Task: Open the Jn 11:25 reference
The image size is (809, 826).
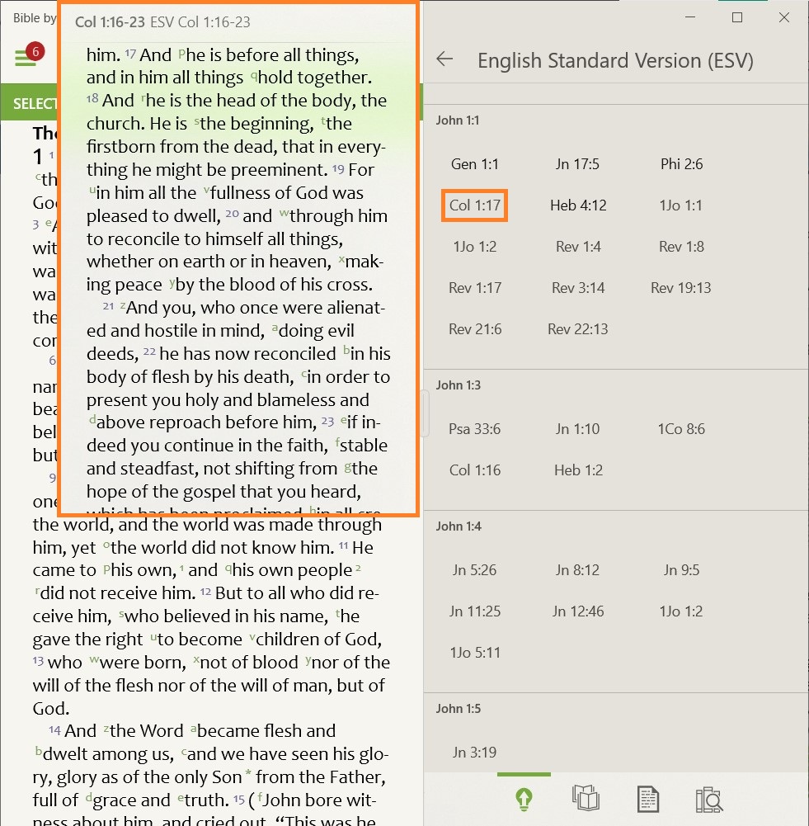Action: tap(475, 611)
